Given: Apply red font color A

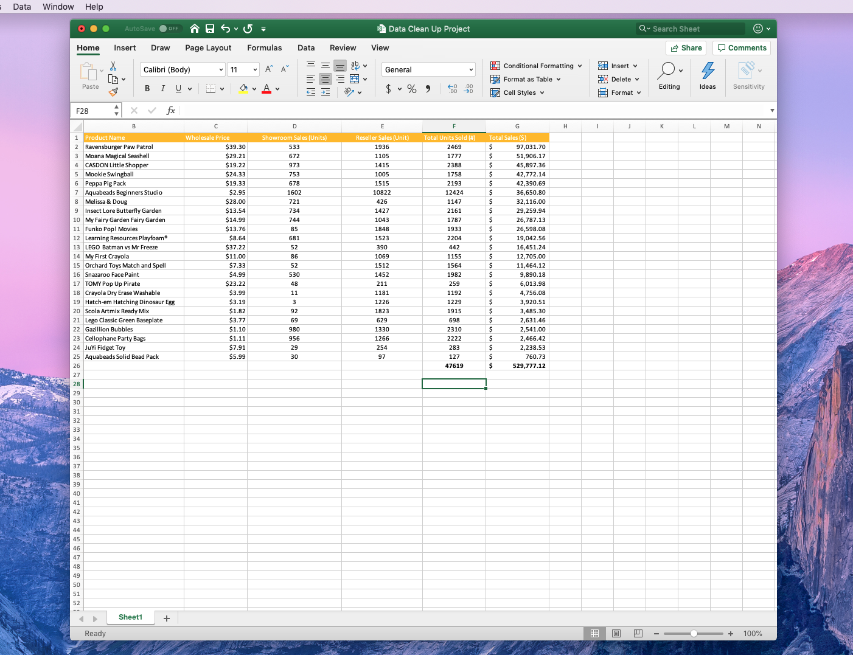Looking at the screenshot, I should pyautogui.click(x=266, y=89).
